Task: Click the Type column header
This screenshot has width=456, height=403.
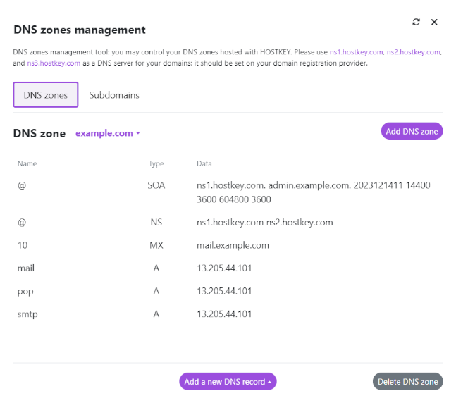Action: [156, 163]
